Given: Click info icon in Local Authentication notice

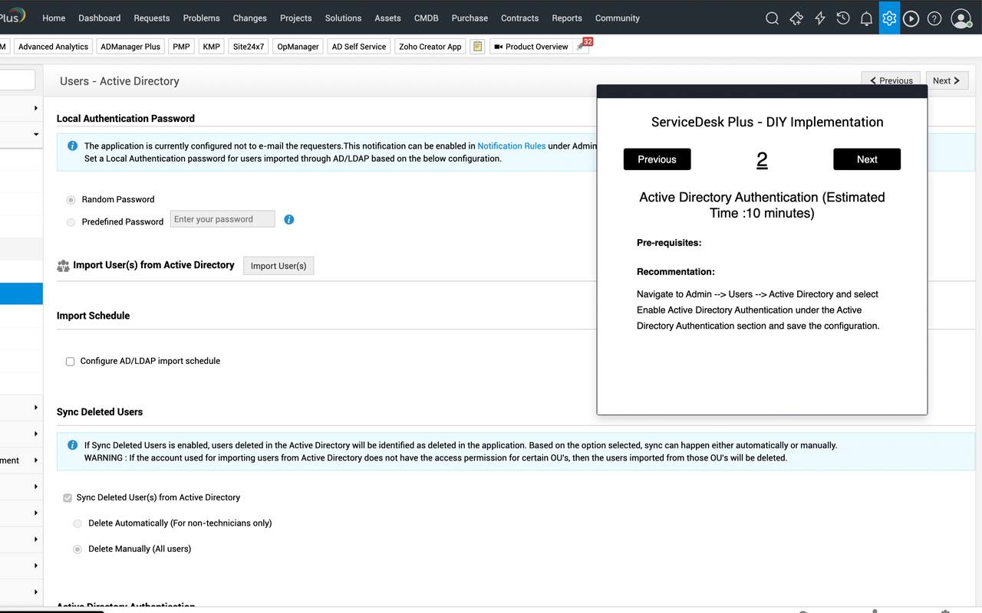Looking at the screenshot, I should point(72,146).
